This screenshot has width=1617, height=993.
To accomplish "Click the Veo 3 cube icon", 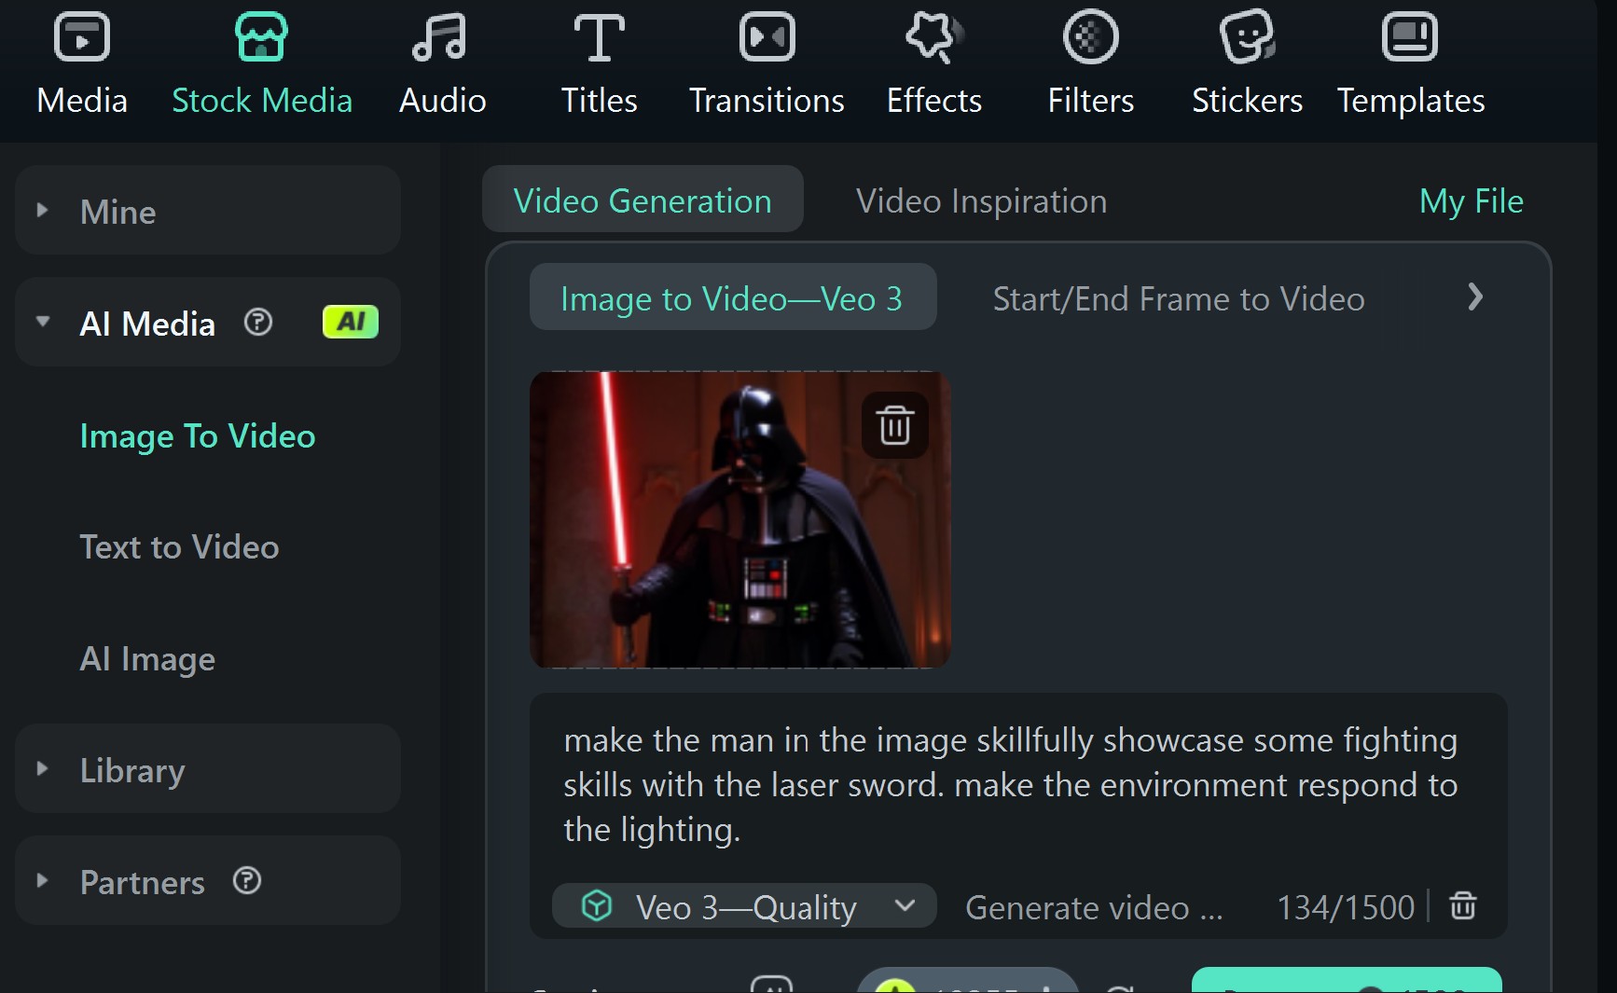I will (596, 906).
